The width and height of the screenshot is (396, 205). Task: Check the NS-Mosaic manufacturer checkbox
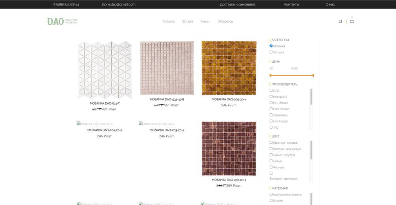pos(271,103)
